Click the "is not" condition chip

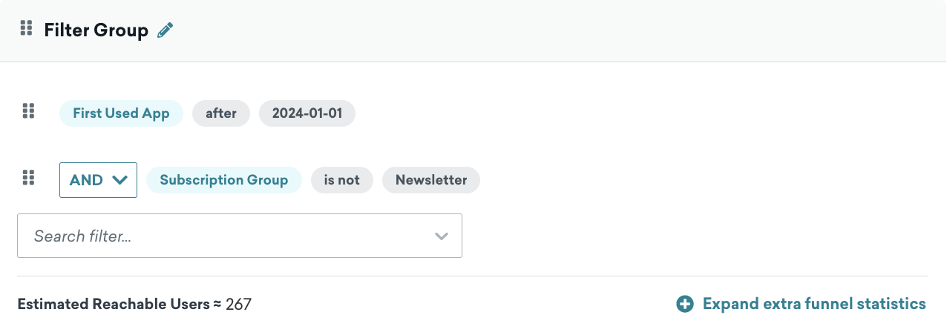[342, 180]
